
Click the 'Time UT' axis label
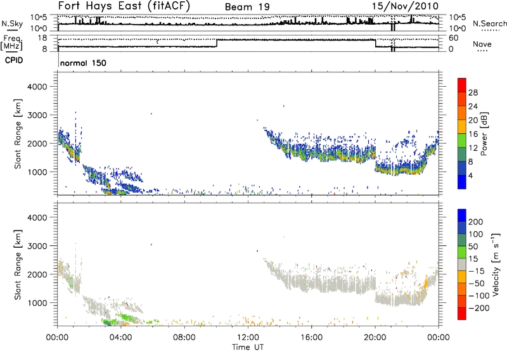point(248,347)
